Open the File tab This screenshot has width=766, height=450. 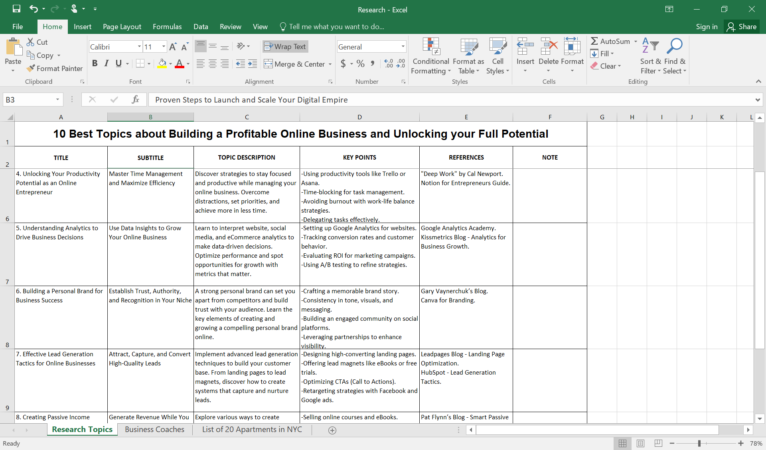click(x=18, y=27)
